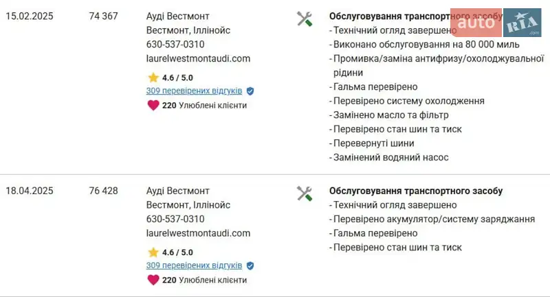Select the 15.02.2025 date entry
The image size is (550, 297).
pos(30,16)
